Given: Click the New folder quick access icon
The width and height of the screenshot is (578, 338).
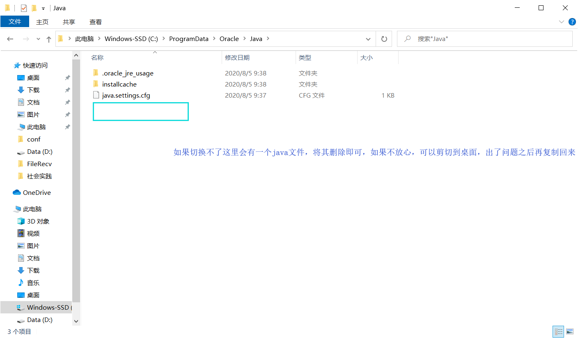Looking at the screenshot, I should tap(34, 8).
